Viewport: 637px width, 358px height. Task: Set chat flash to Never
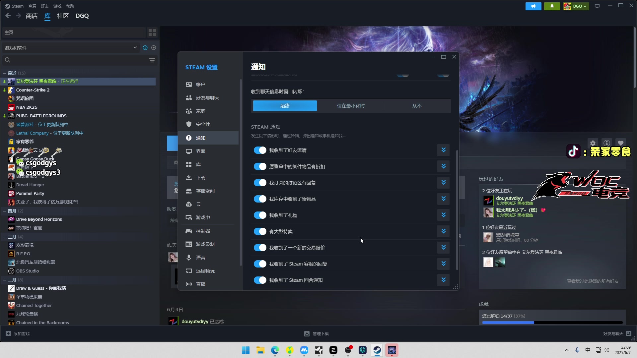click(x=417, y=106)
